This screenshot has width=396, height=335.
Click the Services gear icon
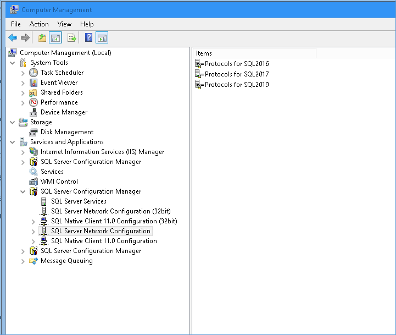point(34,172)
